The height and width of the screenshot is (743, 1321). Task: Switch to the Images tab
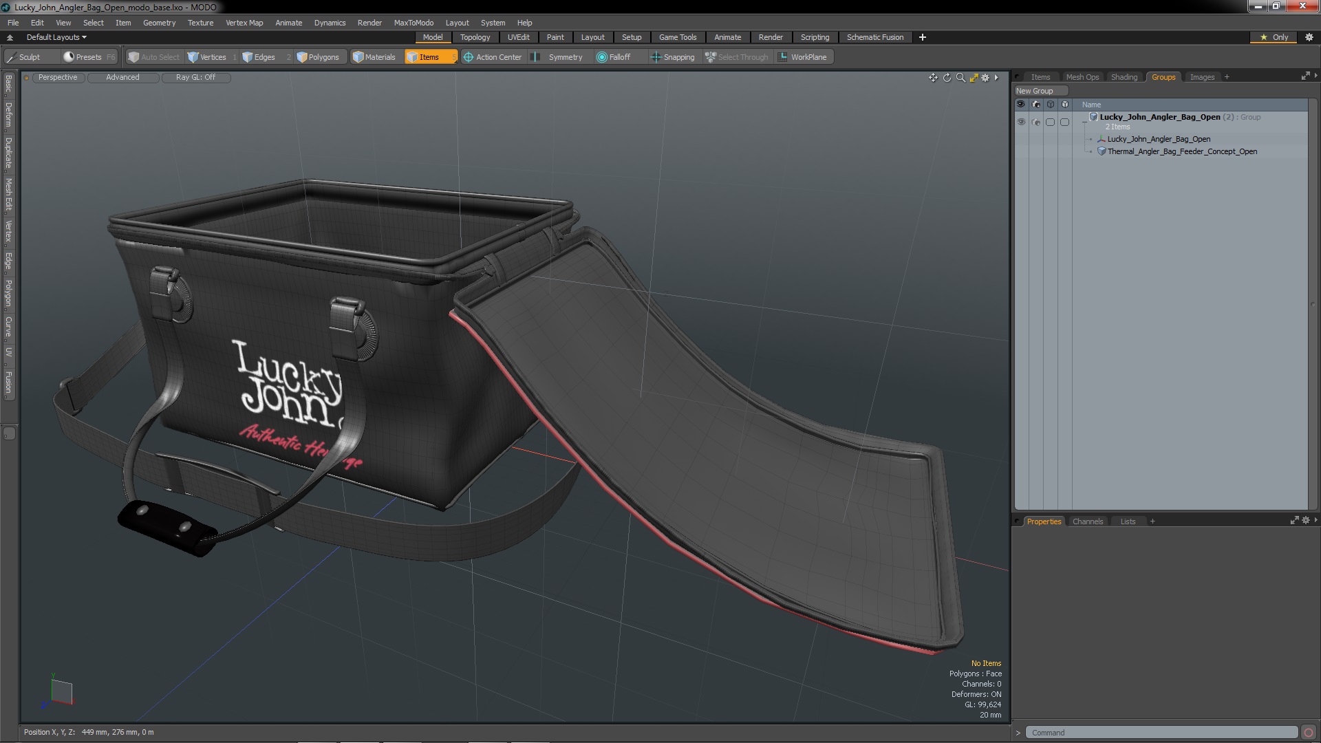click(1202, 77)
